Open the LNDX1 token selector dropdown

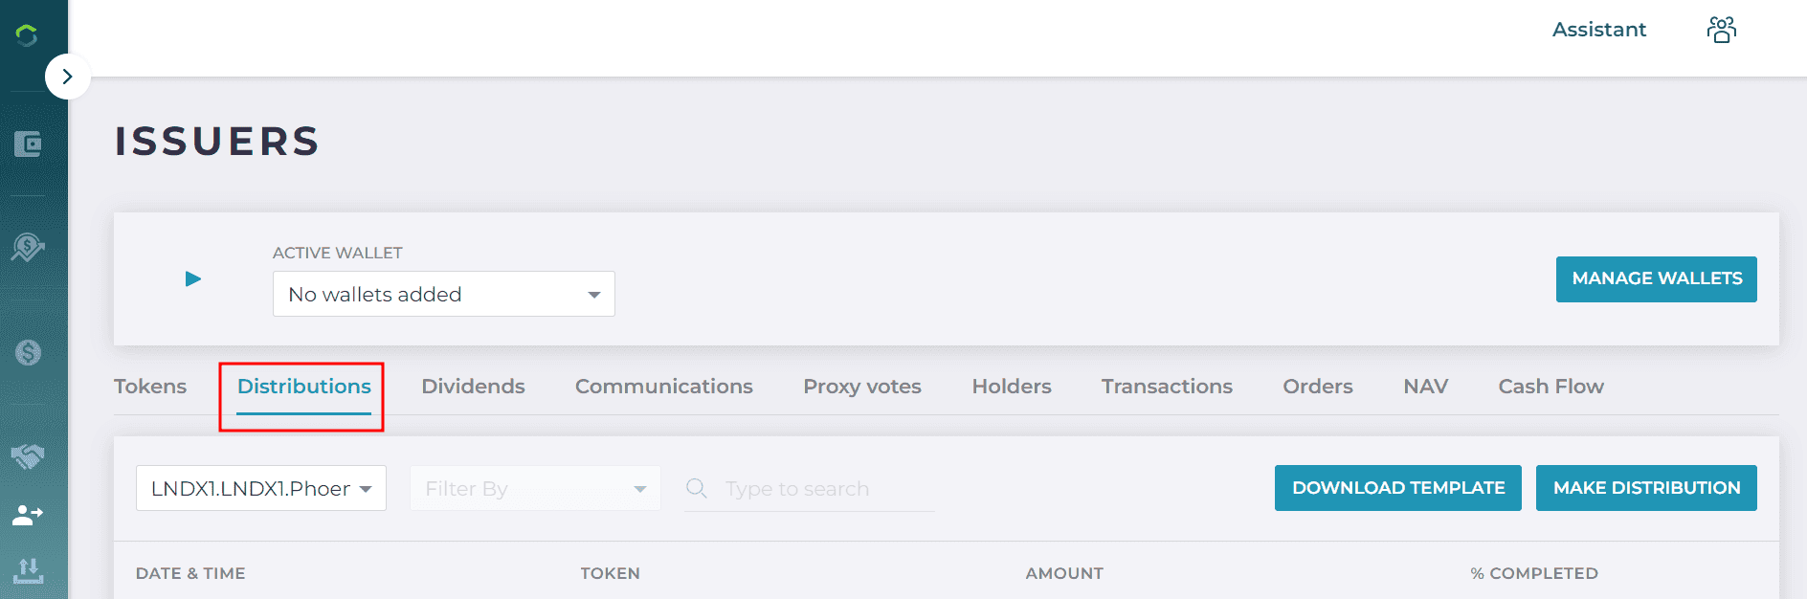pyautogui.click(x=260, y=488)
